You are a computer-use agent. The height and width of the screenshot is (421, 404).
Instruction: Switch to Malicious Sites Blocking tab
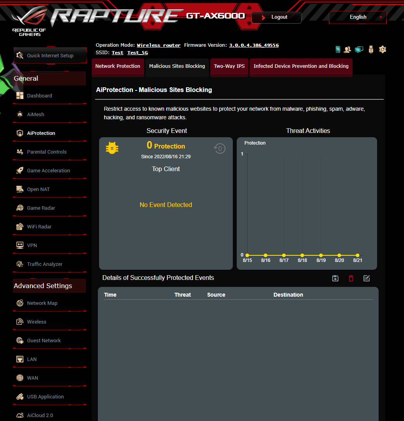(x=177, y=66)
